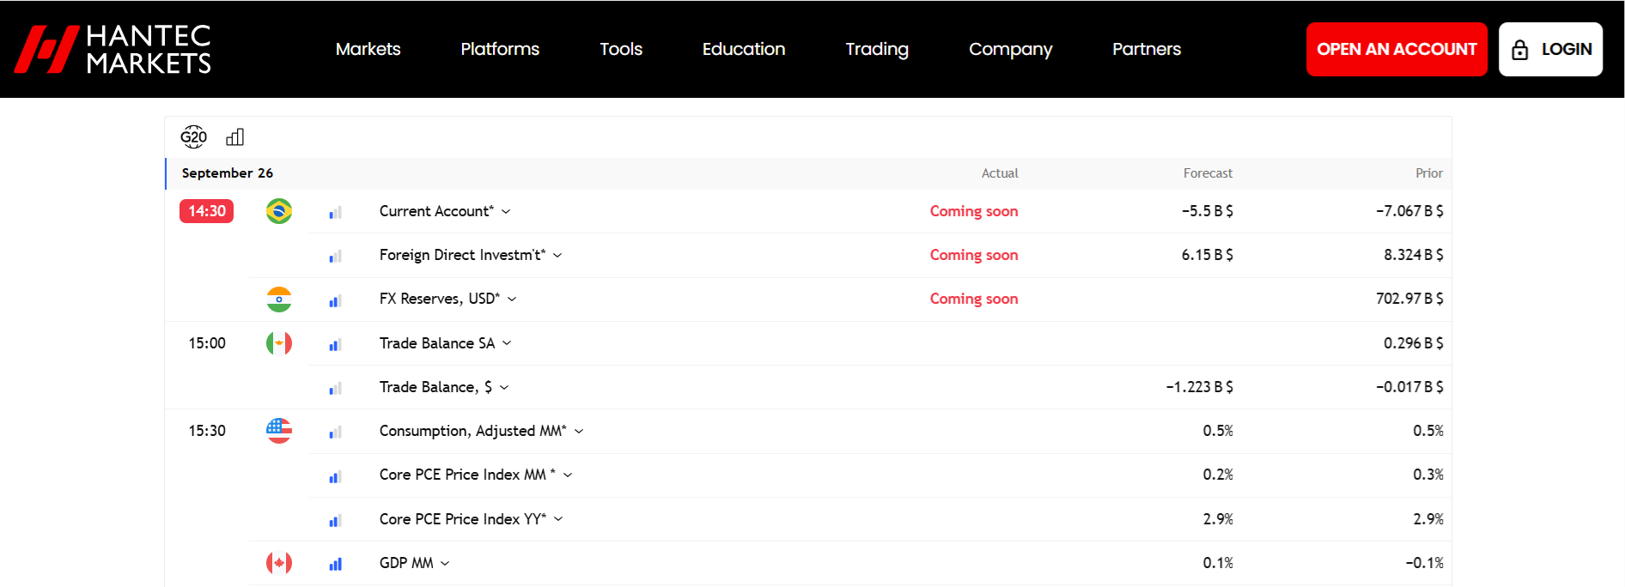Click the United States flag icon
Image resolution: width=1625 pixels, height=587 pixels.
click(279, 431)
